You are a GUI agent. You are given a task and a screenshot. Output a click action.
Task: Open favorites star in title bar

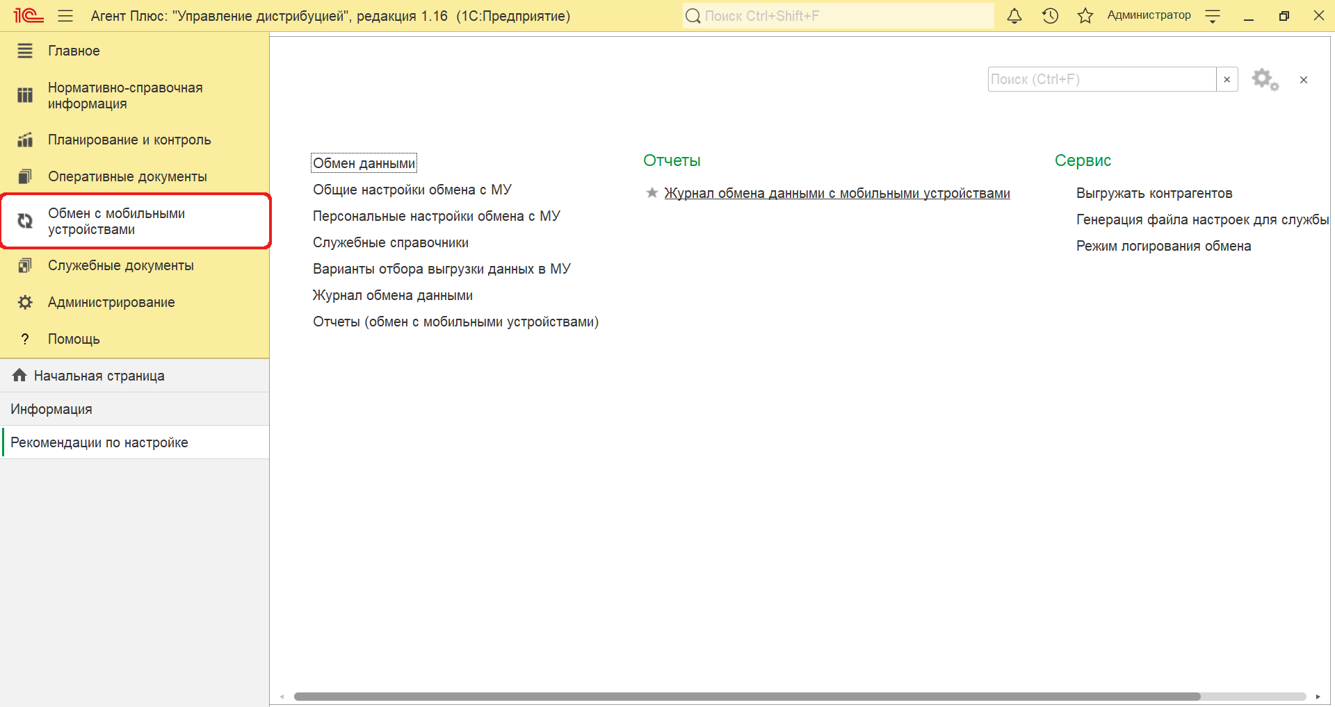point(1085,16)
